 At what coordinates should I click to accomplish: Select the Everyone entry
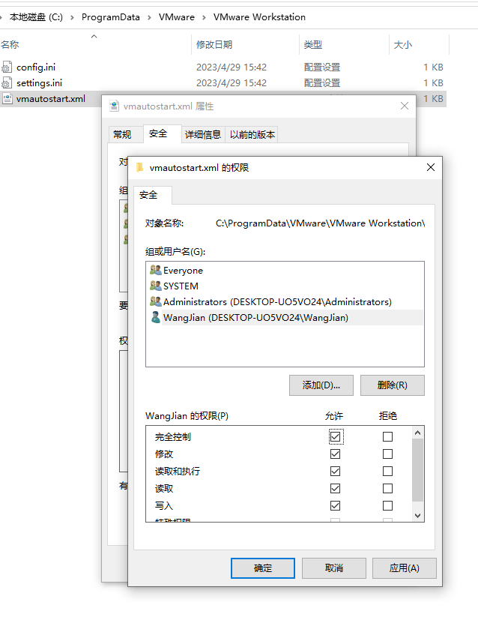click(x=183, y=271)
